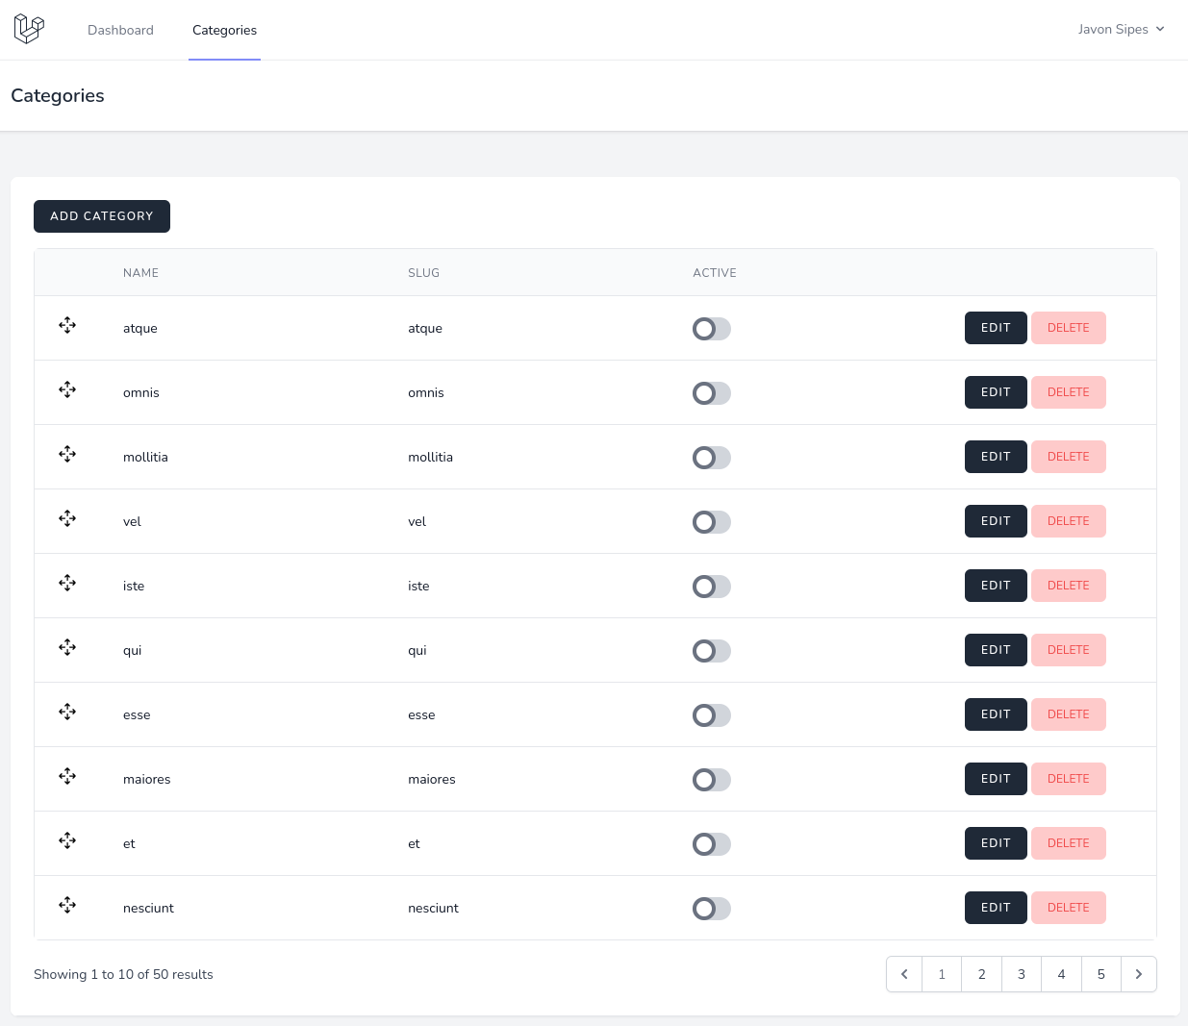Screen dimensions: 1188x1026
Task: Click the drag handle next to omnis
Action: click(x=67, y=389)
